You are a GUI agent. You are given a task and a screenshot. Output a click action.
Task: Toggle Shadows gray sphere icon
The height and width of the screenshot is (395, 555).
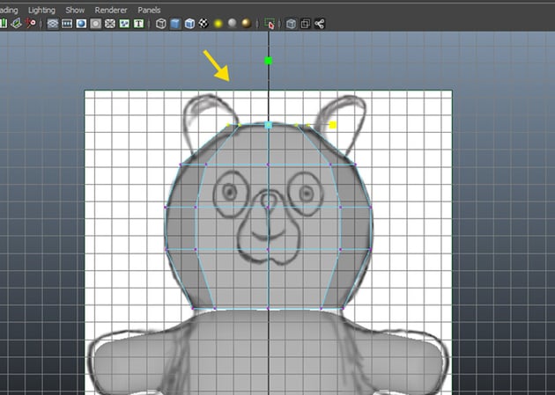(x=232, y=24)
